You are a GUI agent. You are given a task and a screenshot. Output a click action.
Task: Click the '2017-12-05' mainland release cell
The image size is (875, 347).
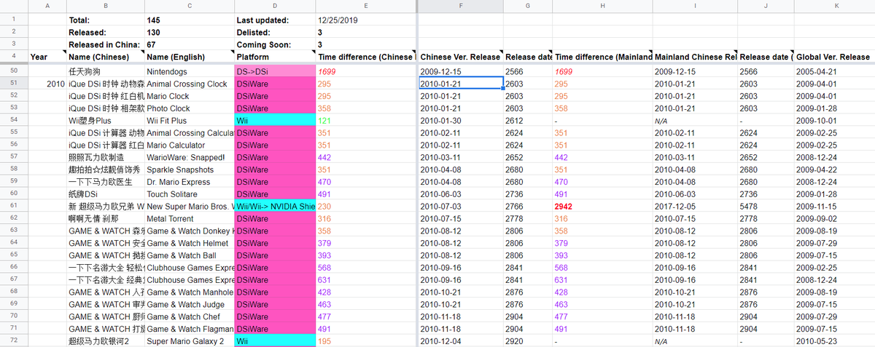coord(695,207)
